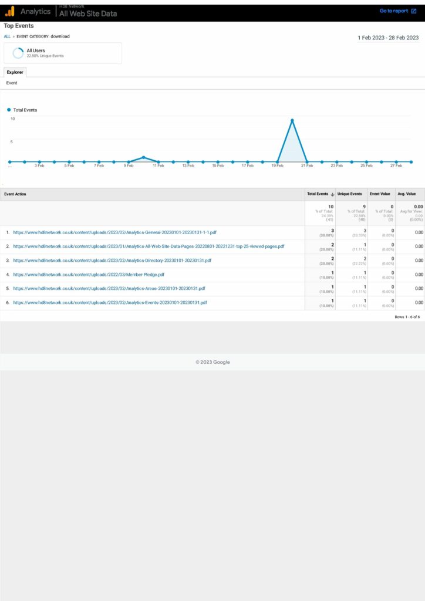The image size is (425, 601).
Task: Open the Go to report link
Action: pos(393,11)
